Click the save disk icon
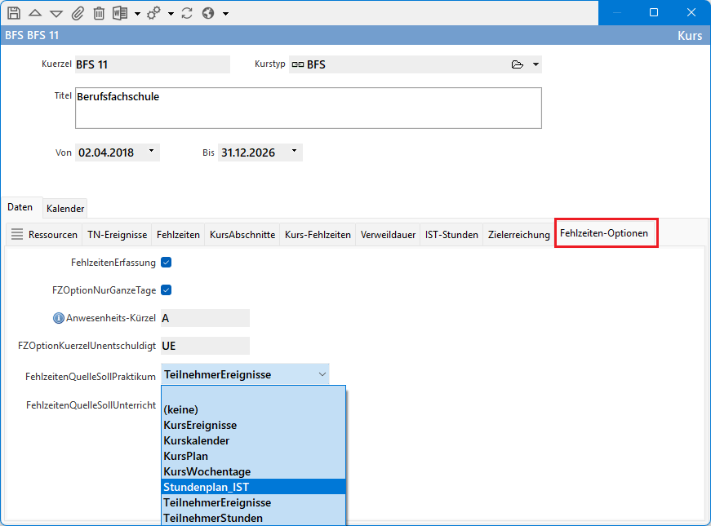This screenshot has height=526, width=711. [14, 13]
